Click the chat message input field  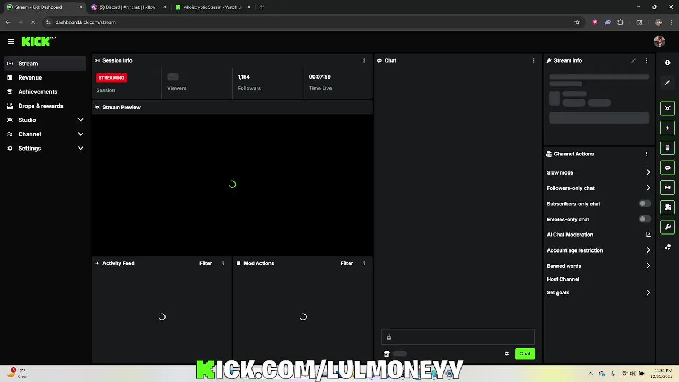coord(458,337)
